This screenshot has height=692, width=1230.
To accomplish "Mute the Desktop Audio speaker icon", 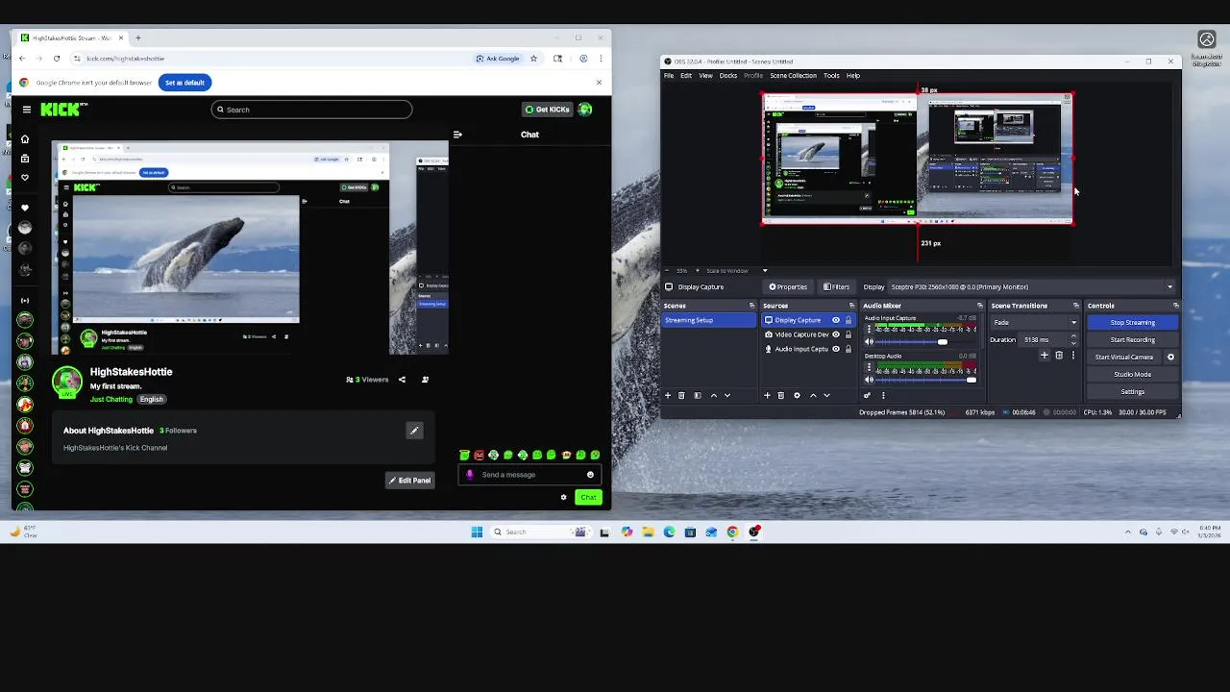I will pos(870,380).
